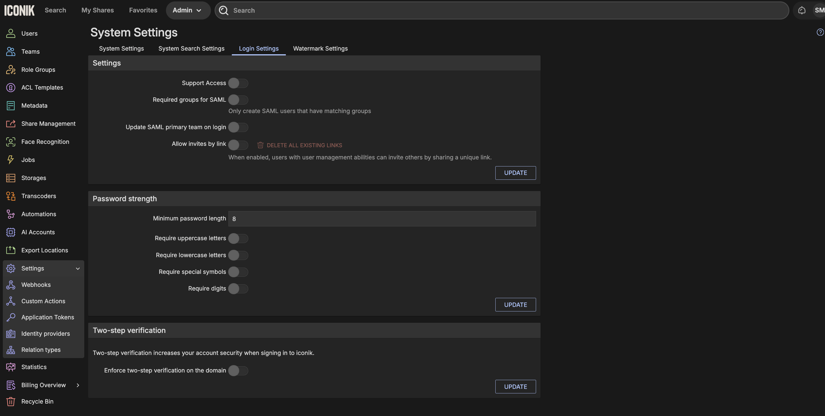Open Automations using its sidebar icon

point(10,214)
